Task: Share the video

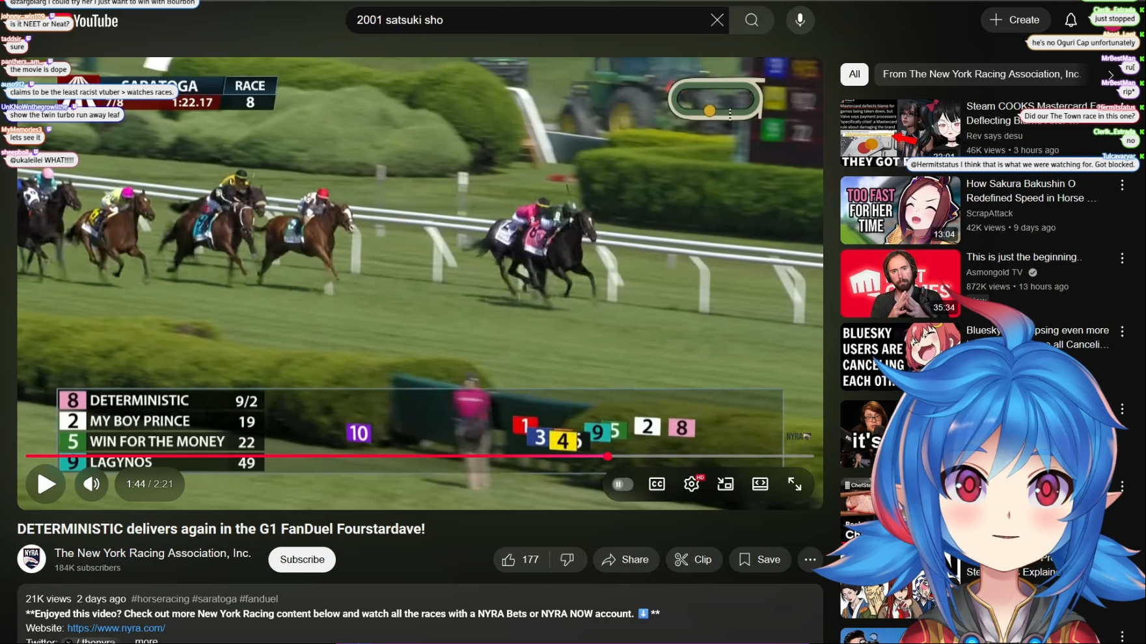Action: [x=625, y=560]
